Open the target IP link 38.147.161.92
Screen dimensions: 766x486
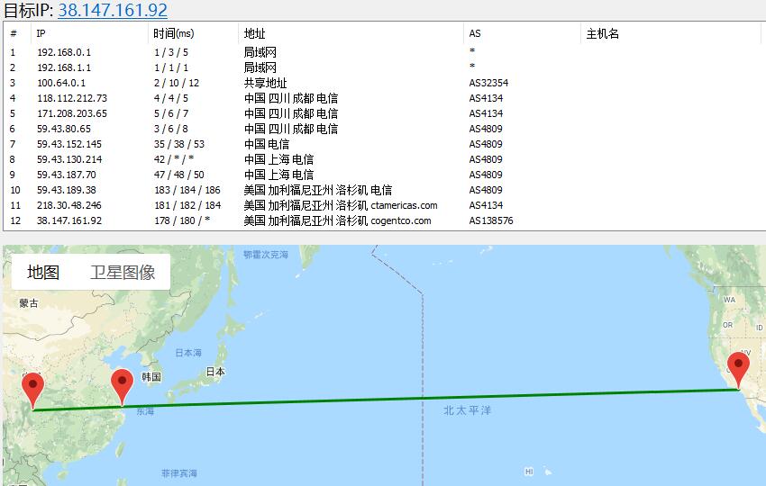(x=113, y=11)
